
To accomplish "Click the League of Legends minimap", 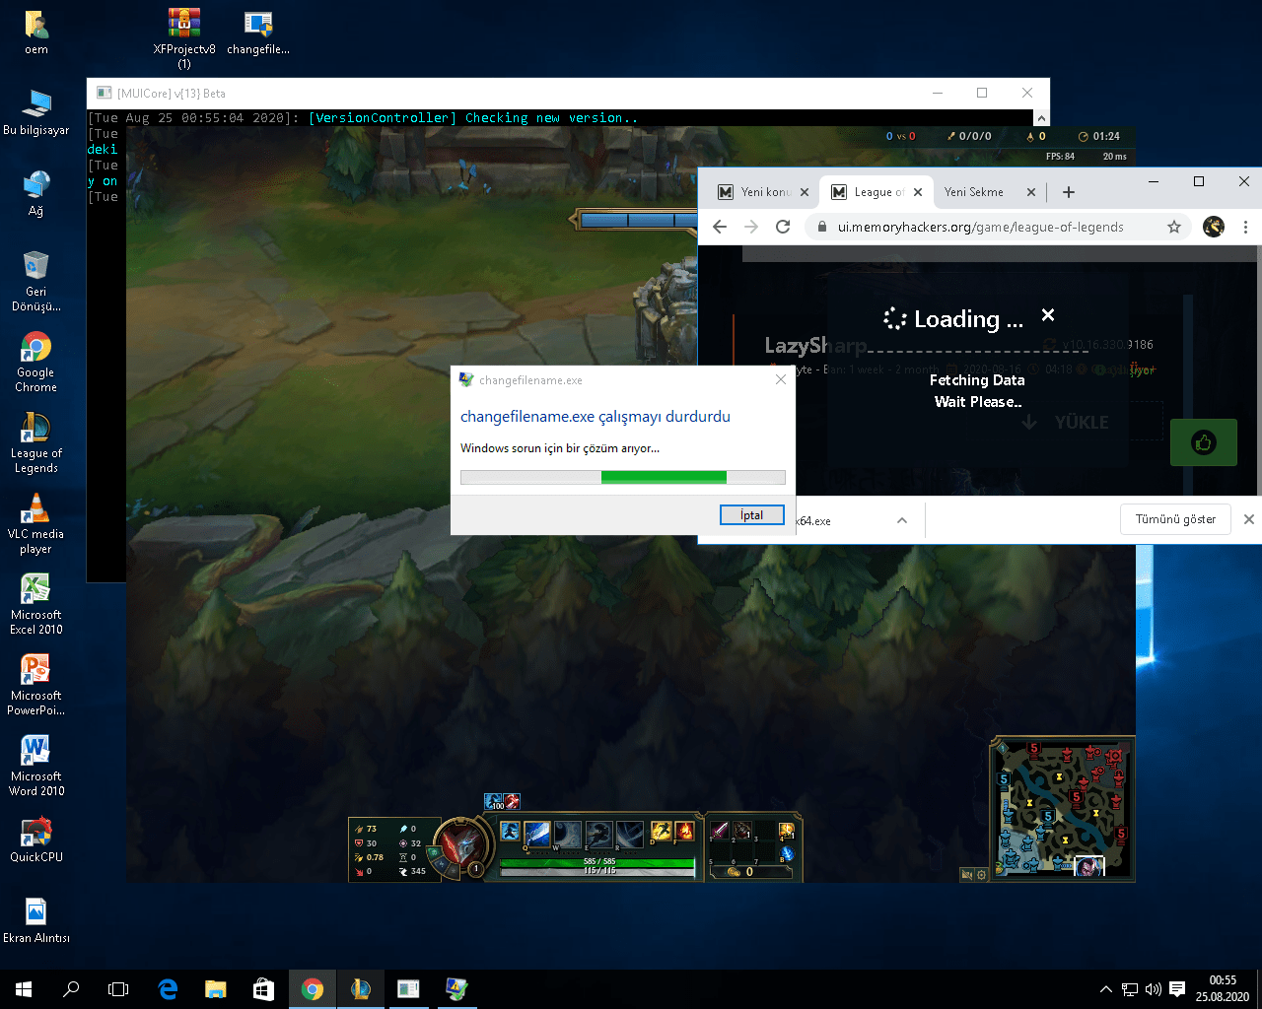I will coord(1063,808).
